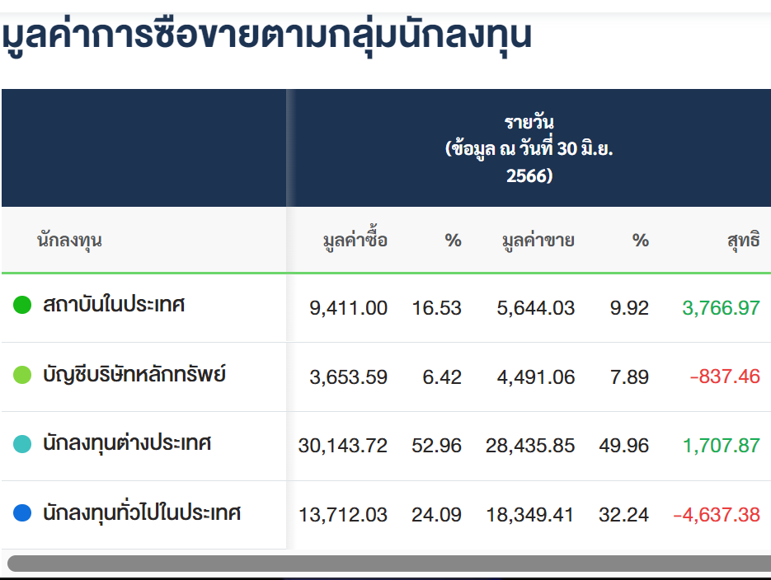Click the blue dot beside นักลงทุนทั่วไปในประเทศ

pyautogui.click(x=22, y=512)
